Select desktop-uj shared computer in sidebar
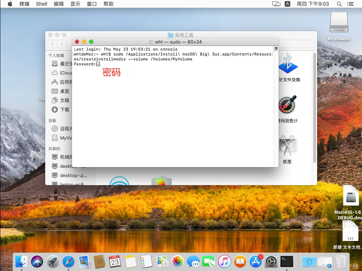Screen dimensions: 362x271 [x=69, y=175]
